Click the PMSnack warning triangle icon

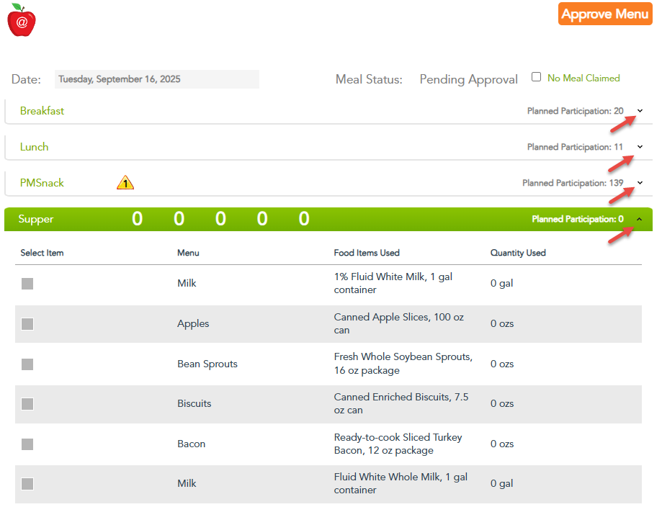[x=125, y=183]
